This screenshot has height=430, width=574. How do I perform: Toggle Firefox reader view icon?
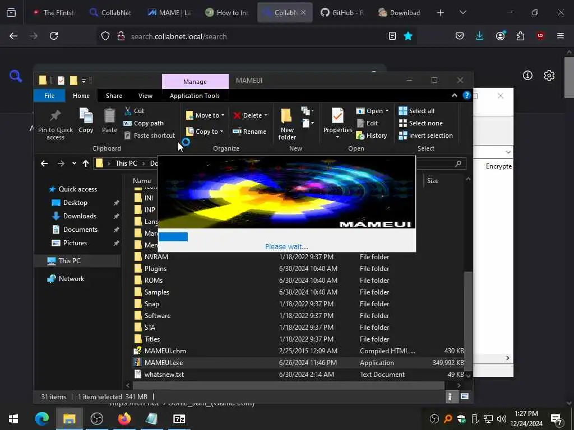point(392,36)
